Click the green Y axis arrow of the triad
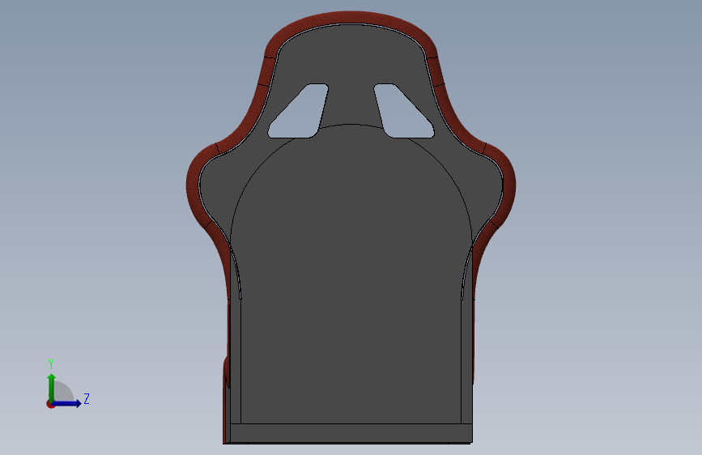Viewport: 702px width, 455px height. pyautogui.click(x=52, y=387)
